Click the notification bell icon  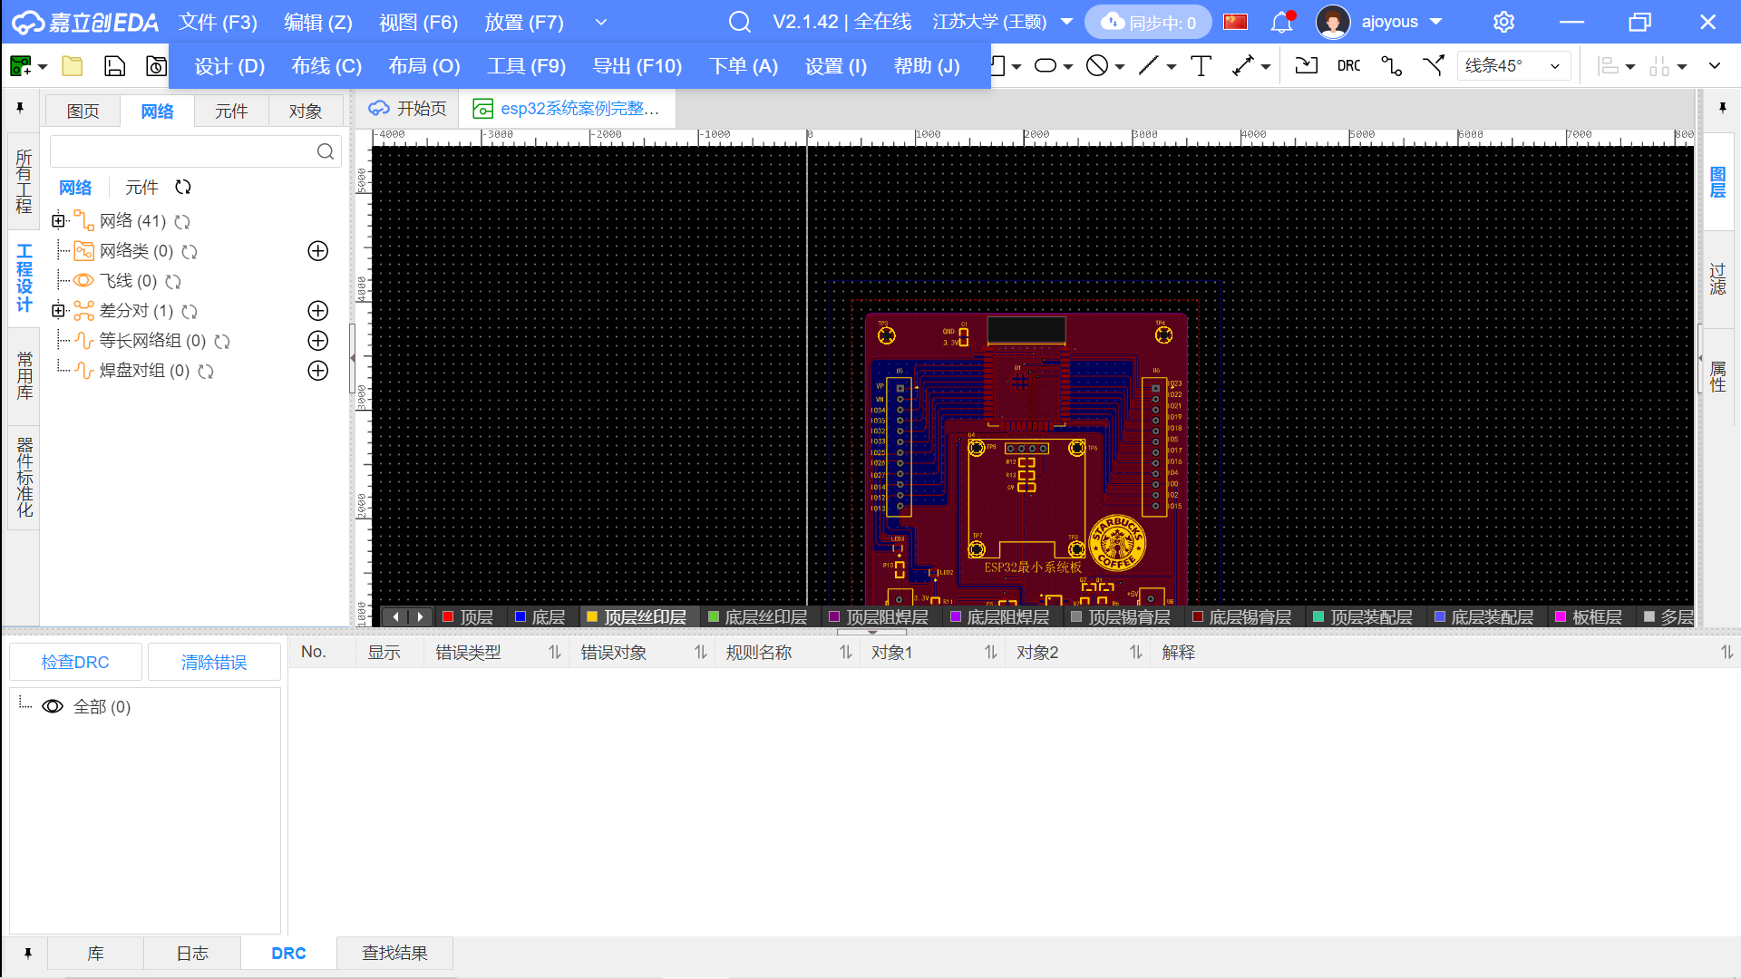1281,22
